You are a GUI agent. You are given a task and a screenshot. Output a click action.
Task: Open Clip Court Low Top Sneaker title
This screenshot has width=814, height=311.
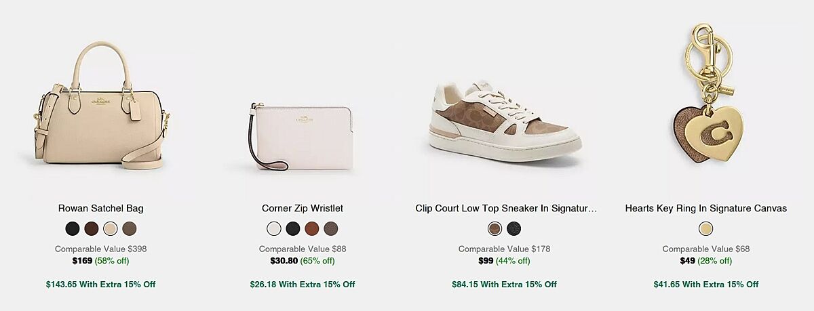(x=506, y=209)
